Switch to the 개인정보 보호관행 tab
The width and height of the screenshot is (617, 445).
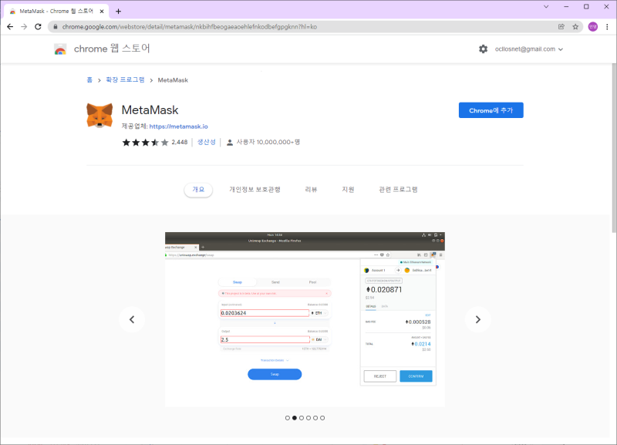[x=255, y=190]
